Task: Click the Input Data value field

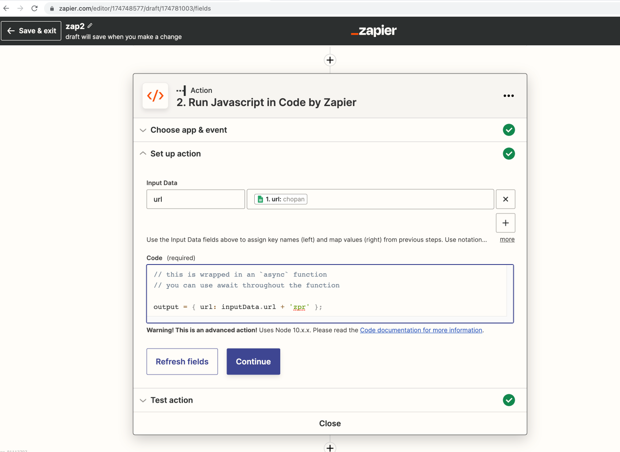Action: pos(370,199)
